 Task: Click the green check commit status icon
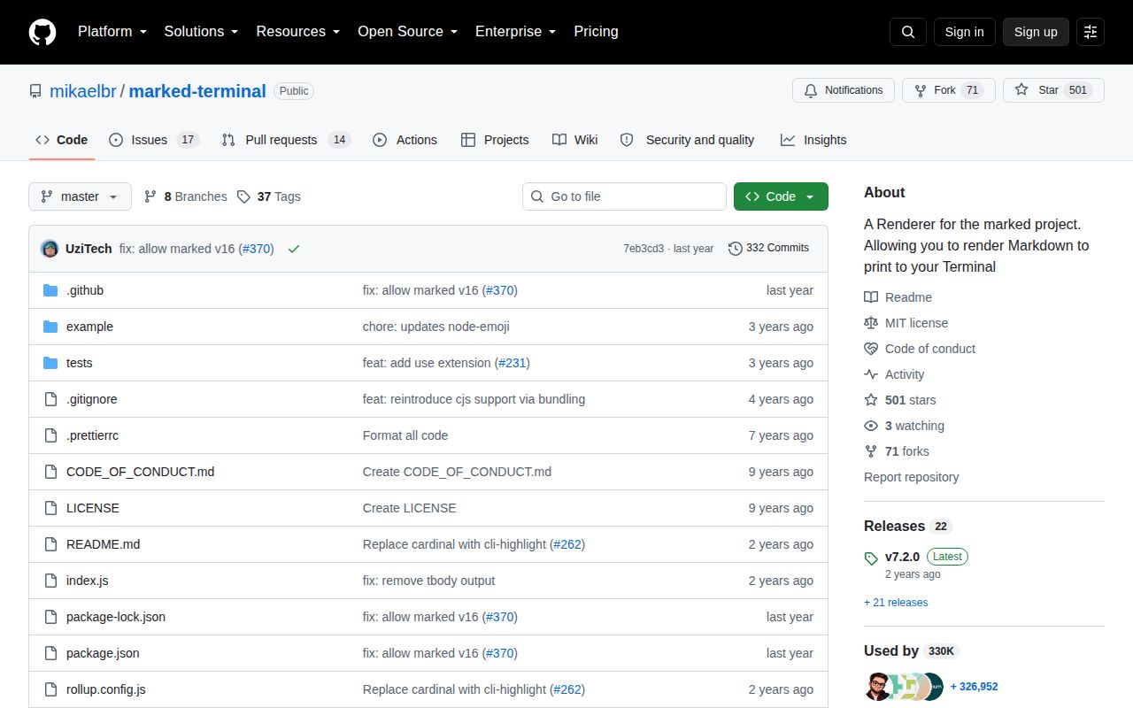294,249
